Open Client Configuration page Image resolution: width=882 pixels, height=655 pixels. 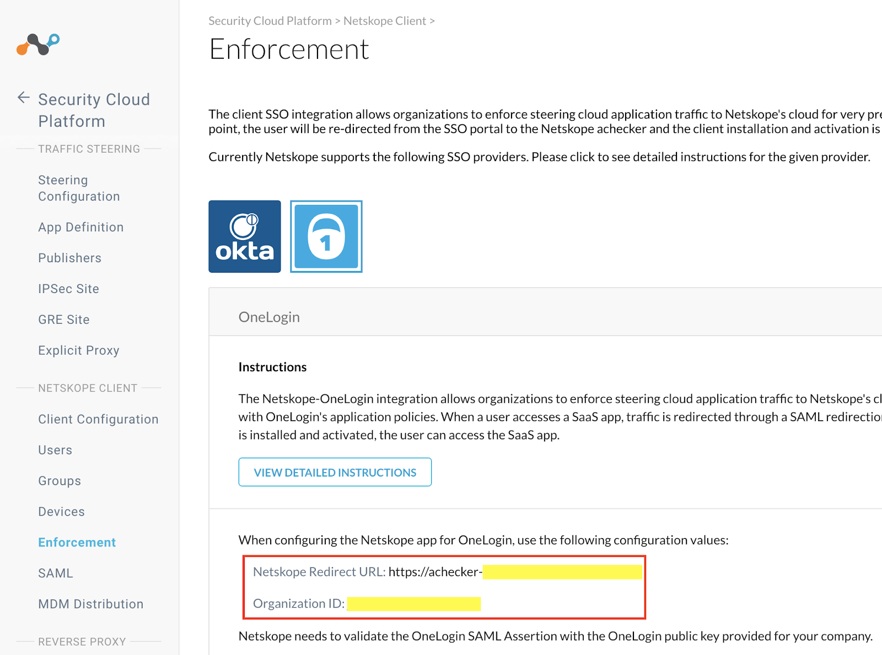pos(98,419)
